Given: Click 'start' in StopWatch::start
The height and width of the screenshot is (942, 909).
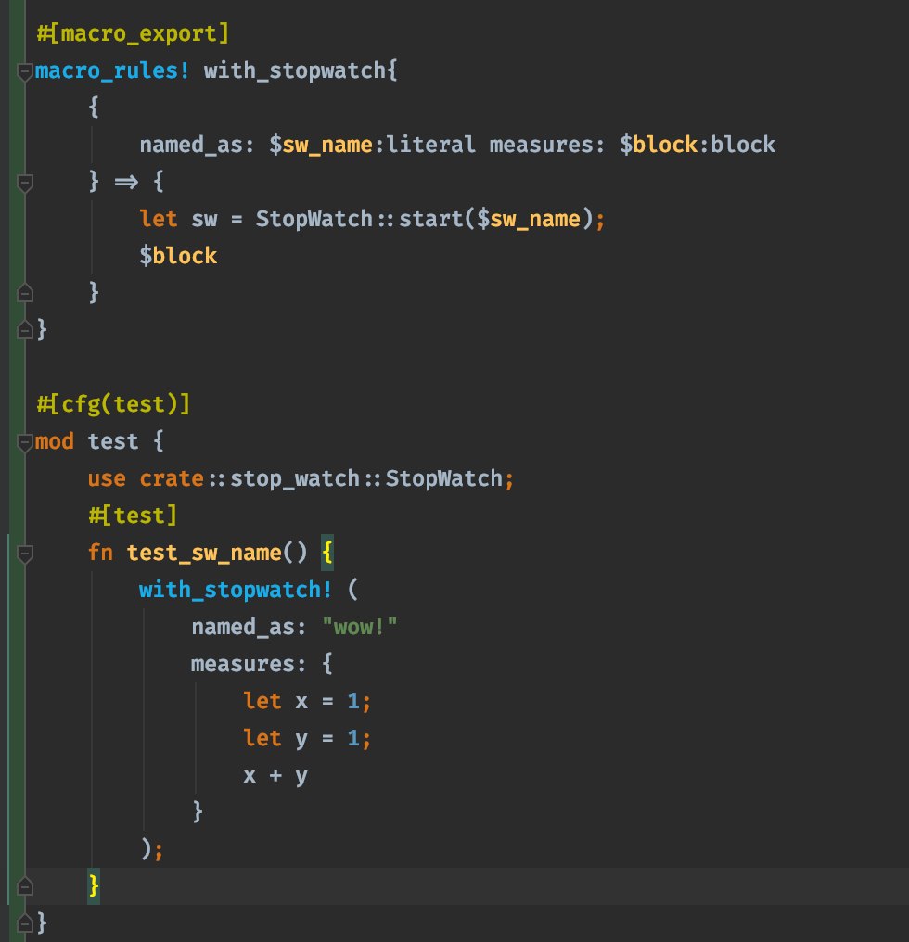Looking at the screenshot, I should [x=431, y=219].
